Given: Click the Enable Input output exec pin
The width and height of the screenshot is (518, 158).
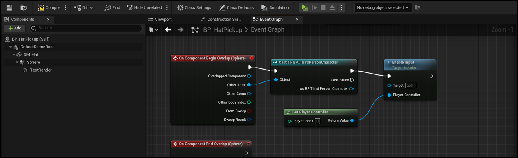Looking at the screenshot, I should 431,76.
